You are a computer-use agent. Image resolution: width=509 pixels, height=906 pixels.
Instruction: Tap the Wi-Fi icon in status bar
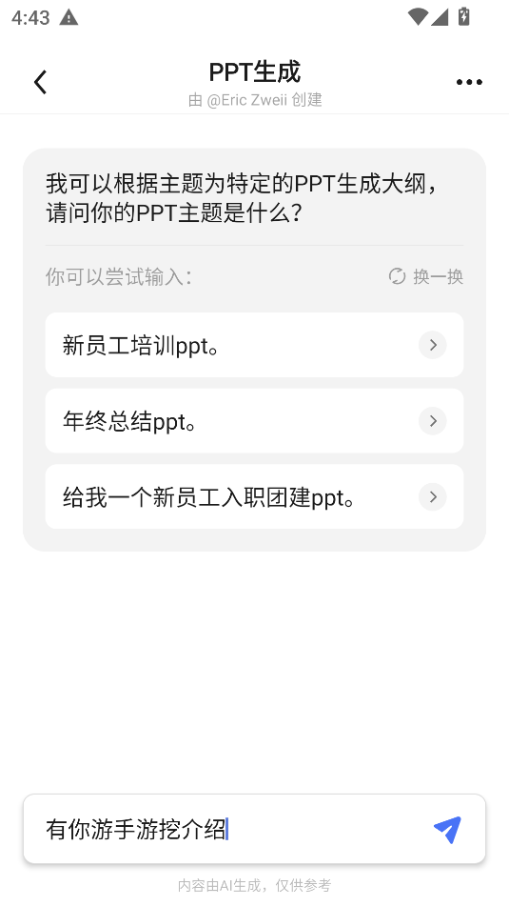pyautogui.click(x=418, y=17)
